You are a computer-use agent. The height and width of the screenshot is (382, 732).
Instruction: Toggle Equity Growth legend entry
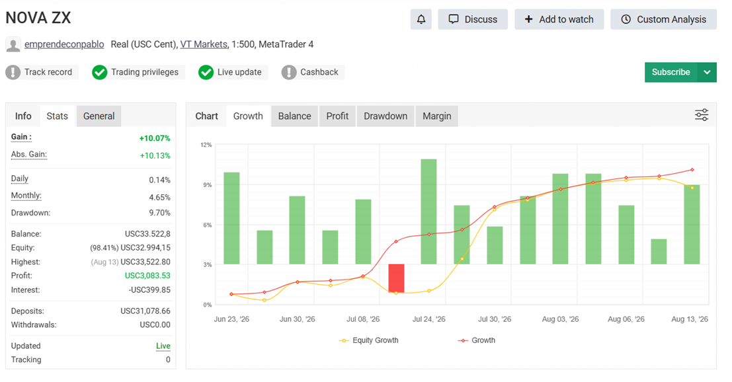[x=369, y=340]
